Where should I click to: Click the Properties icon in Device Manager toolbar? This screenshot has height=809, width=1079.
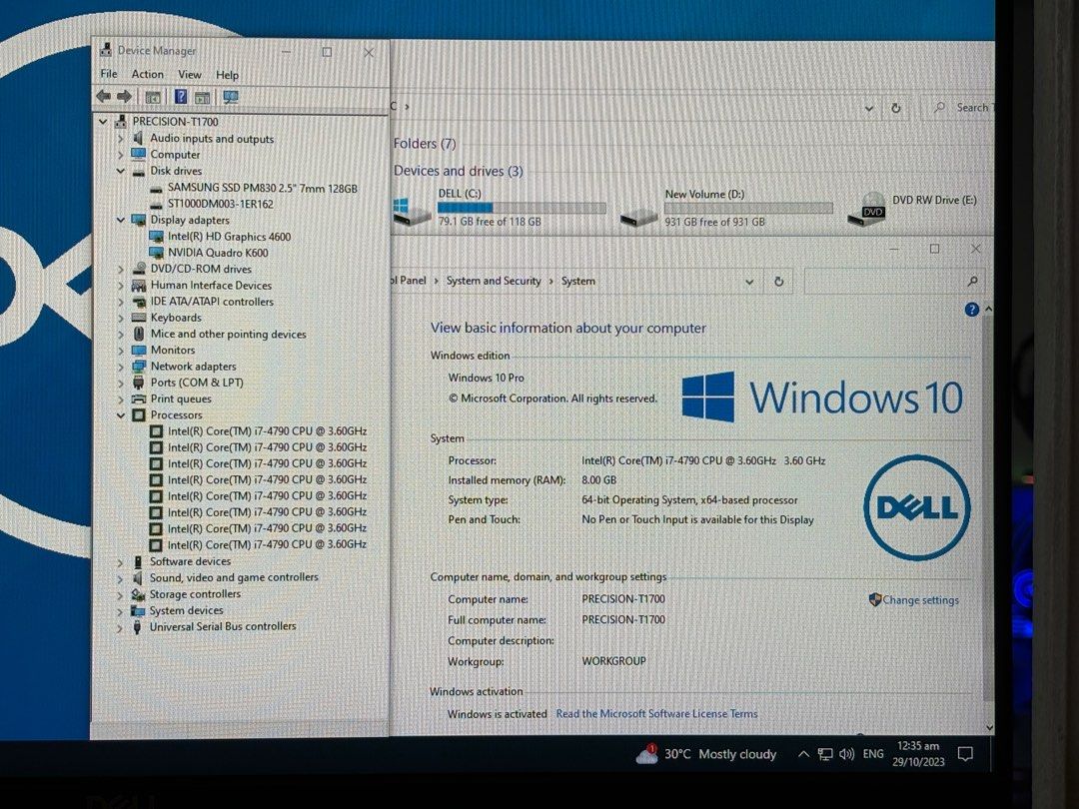153,96
